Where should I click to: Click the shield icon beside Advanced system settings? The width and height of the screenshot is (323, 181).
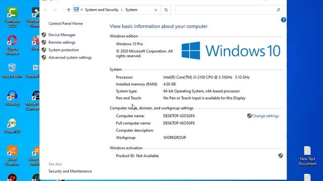[x=44, y=57]
